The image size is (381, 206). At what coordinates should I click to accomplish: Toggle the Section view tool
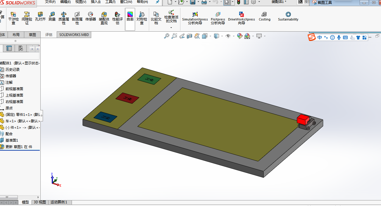[x=189, y=36]
